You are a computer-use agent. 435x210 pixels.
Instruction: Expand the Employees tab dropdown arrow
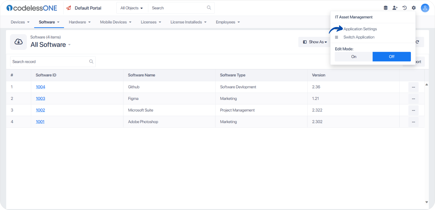tap(239, 22)
